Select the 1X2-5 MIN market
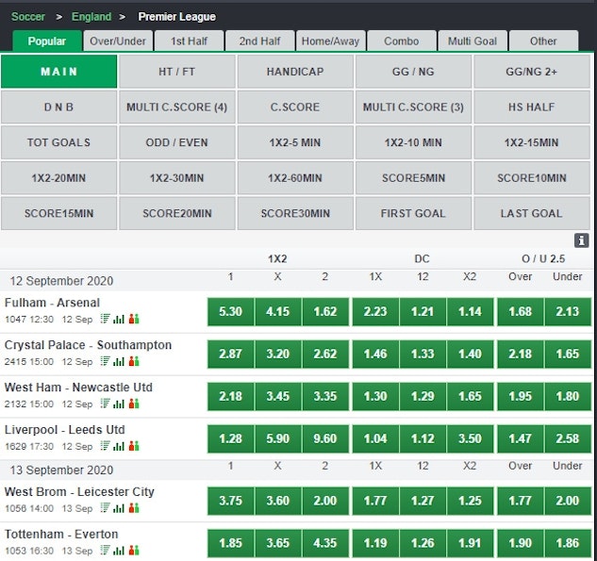 click(295, 142)
